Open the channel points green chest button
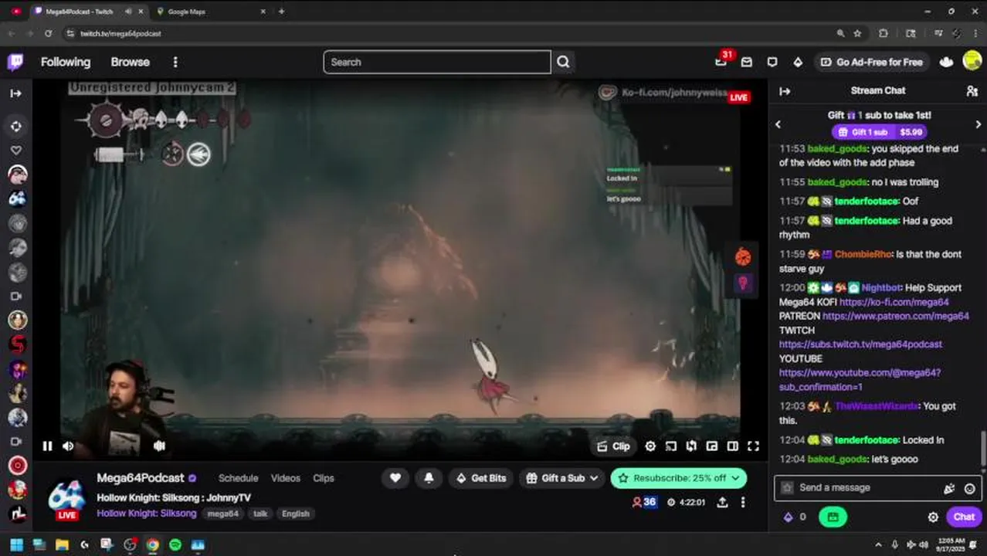This screenshot has height=556, width=987. click(833, 517)
